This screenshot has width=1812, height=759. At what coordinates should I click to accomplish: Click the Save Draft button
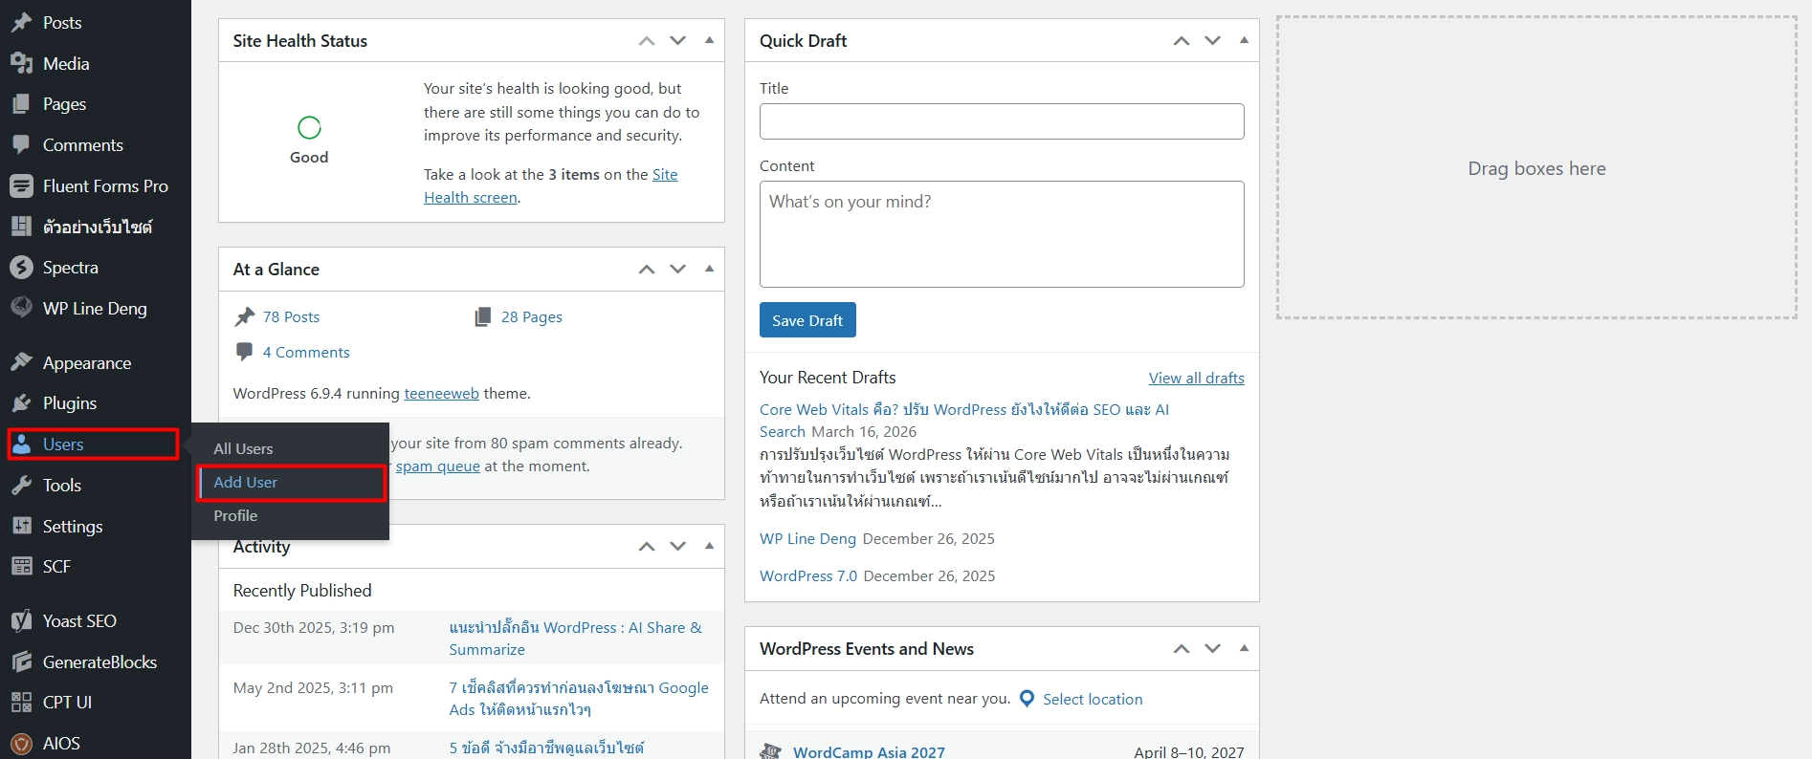(807, 320)
